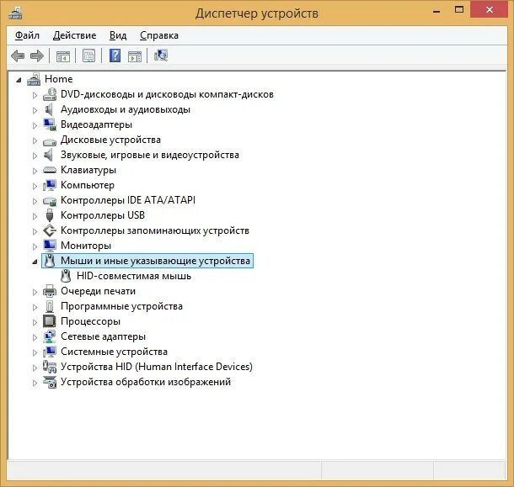Click the Дисковые устройства drive icon

tap(50, 141)
